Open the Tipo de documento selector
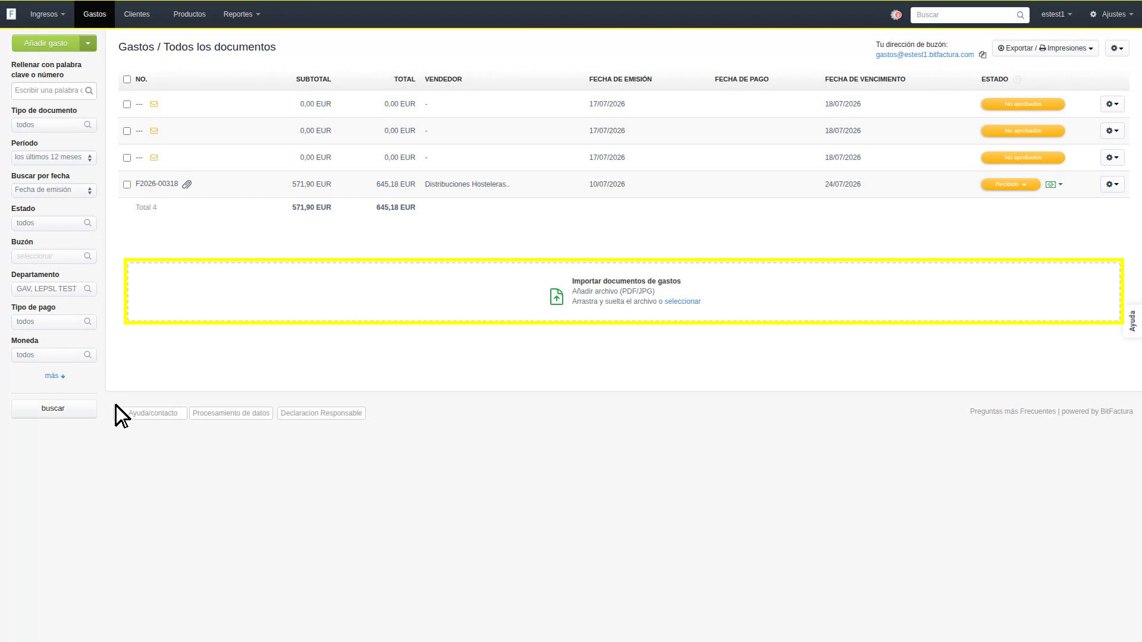The height and width of the screenshot is (642, 1142). pos(54,125)
